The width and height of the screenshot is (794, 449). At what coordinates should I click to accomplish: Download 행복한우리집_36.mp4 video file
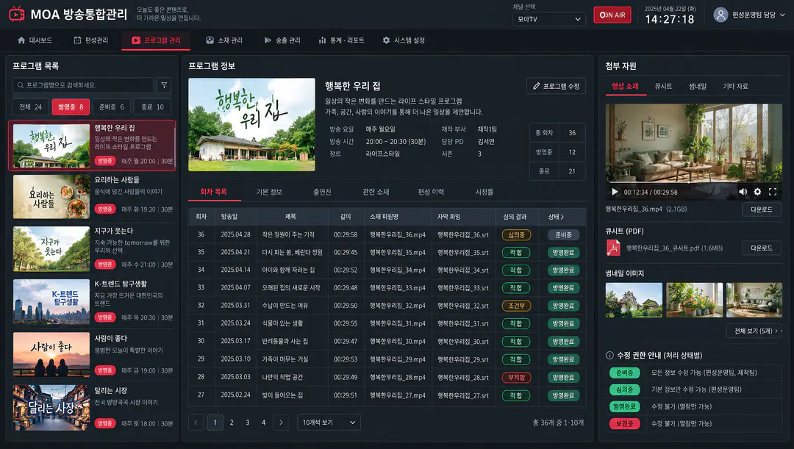point(761,209)
